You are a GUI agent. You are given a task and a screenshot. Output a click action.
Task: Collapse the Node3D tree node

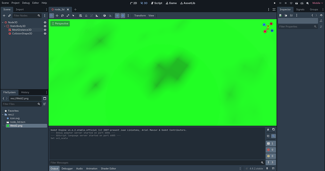pyautogui.click(x=3, y=23)
